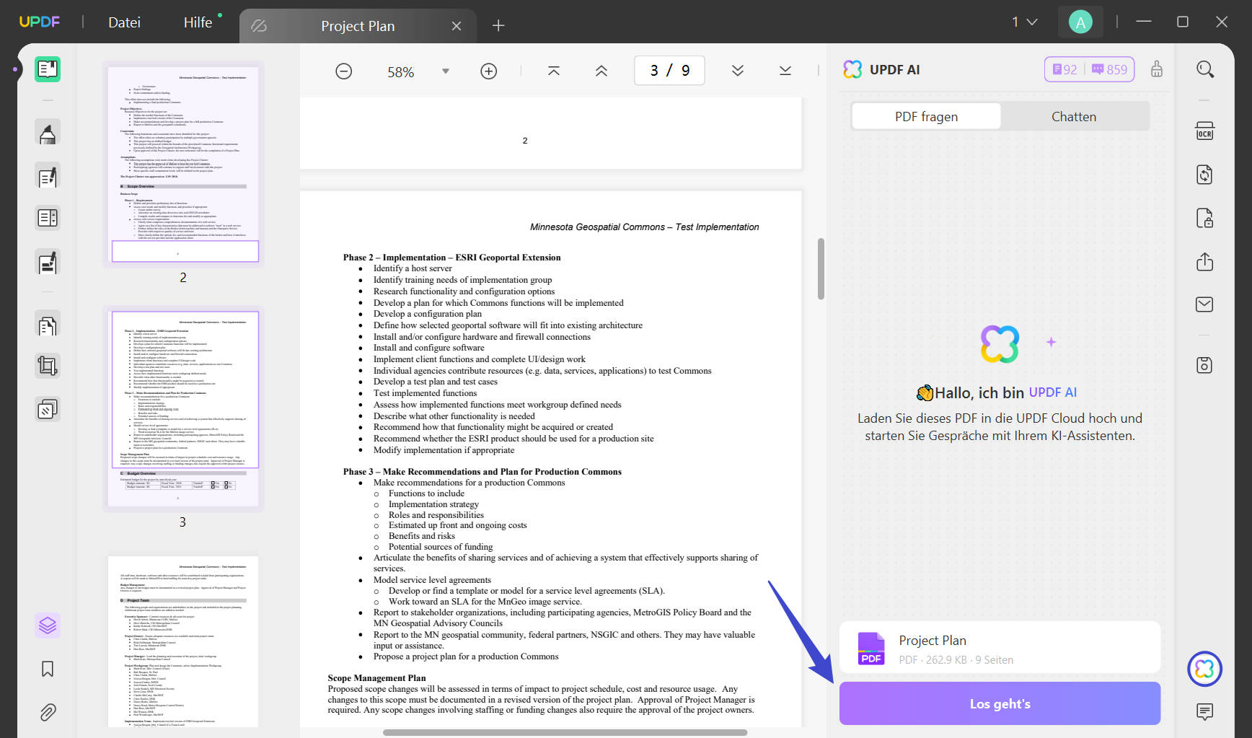Click the 'Scope Management Plan' heading
Screen dimensions: 1252x738
point(376,678)
